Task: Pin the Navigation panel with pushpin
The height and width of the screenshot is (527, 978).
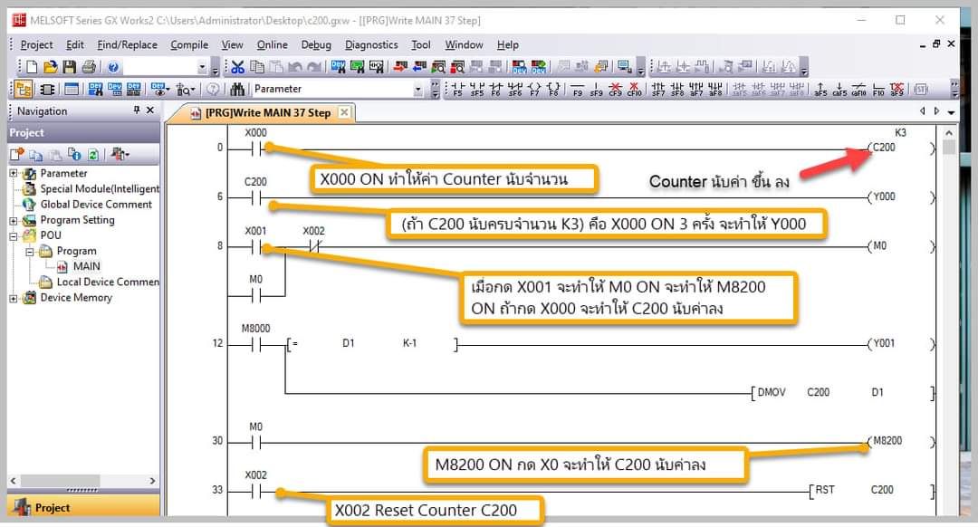Action: 137,110
